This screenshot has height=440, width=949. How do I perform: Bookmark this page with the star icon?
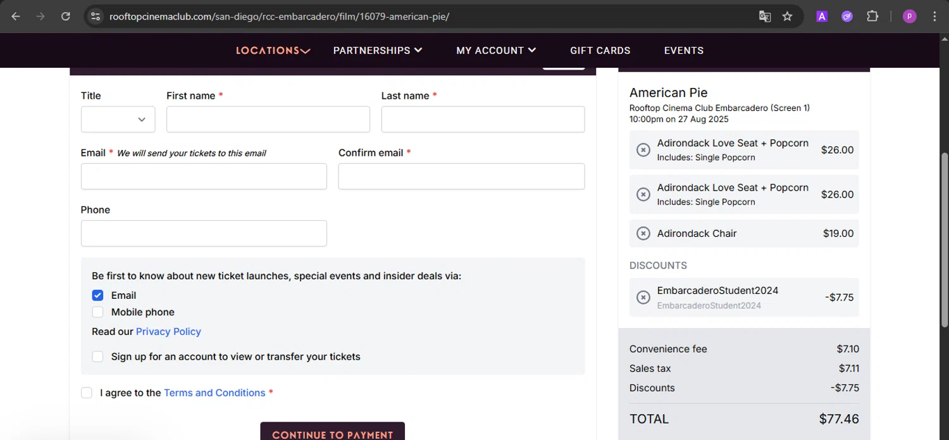pos(787,16)
